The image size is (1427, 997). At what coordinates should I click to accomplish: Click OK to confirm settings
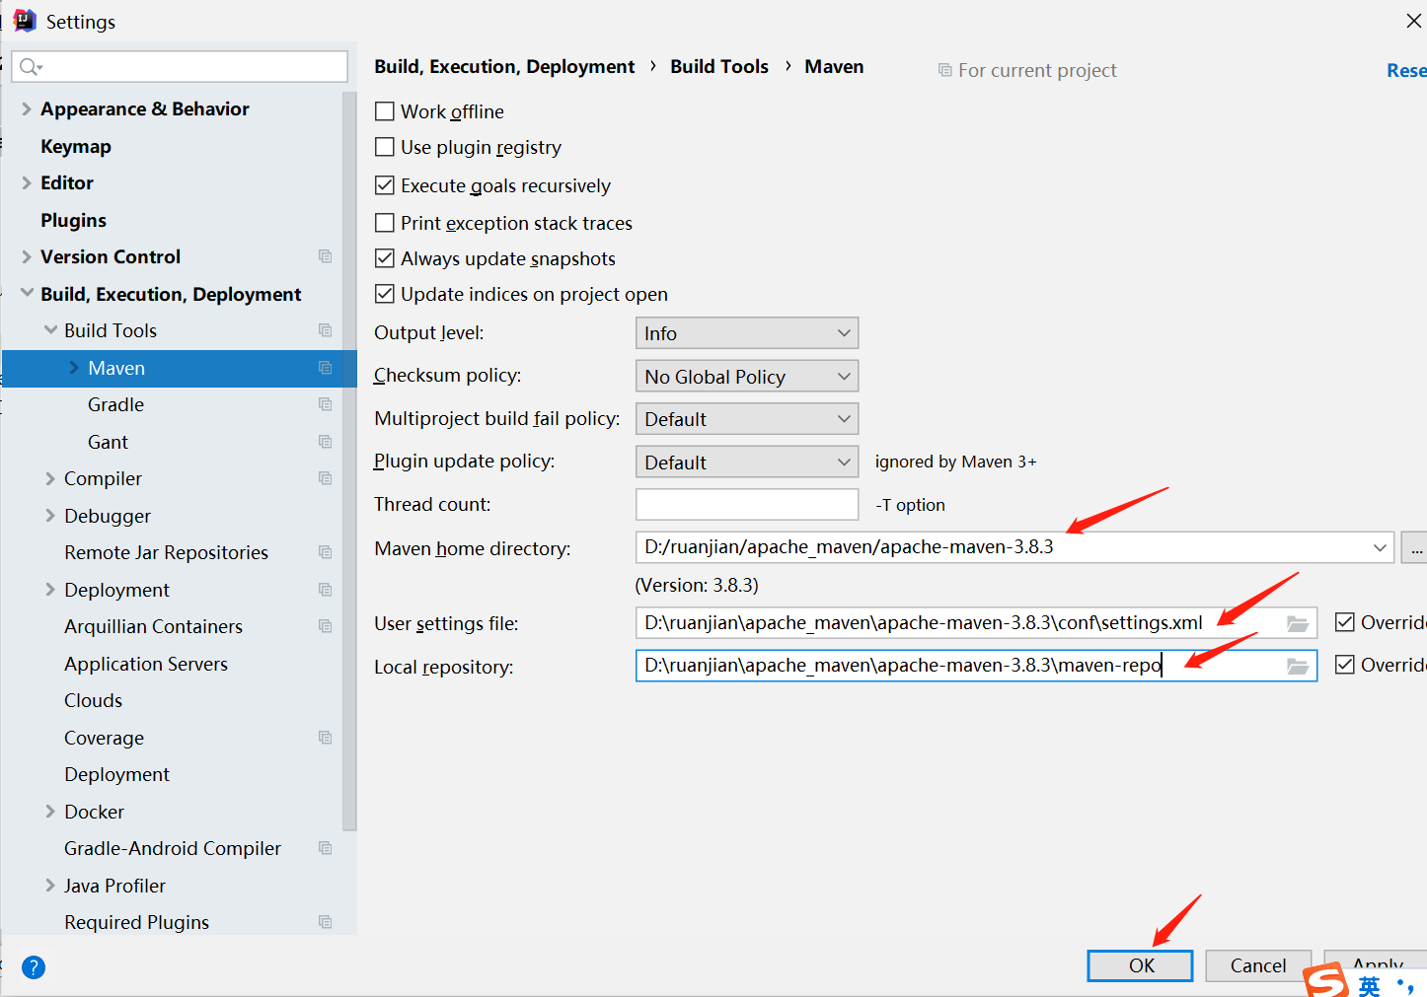coord(1140,965)
